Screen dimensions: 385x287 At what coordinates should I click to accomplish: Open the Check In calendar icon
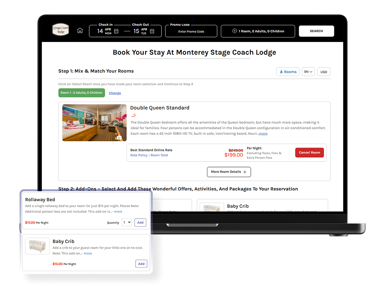[116, 31]
